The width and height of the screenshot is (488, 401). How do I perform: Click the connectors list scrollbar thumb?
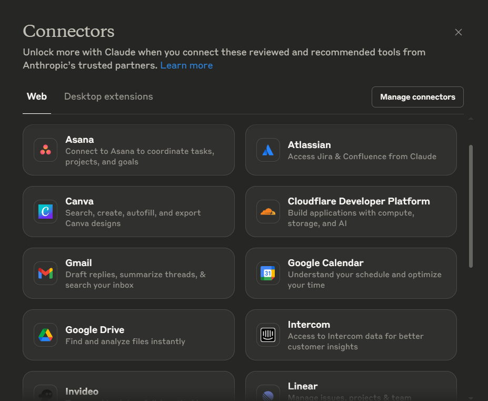[x=471, y=206]
